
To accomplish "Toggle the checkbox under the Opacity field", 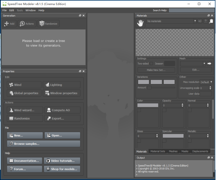I will [164, 110].
